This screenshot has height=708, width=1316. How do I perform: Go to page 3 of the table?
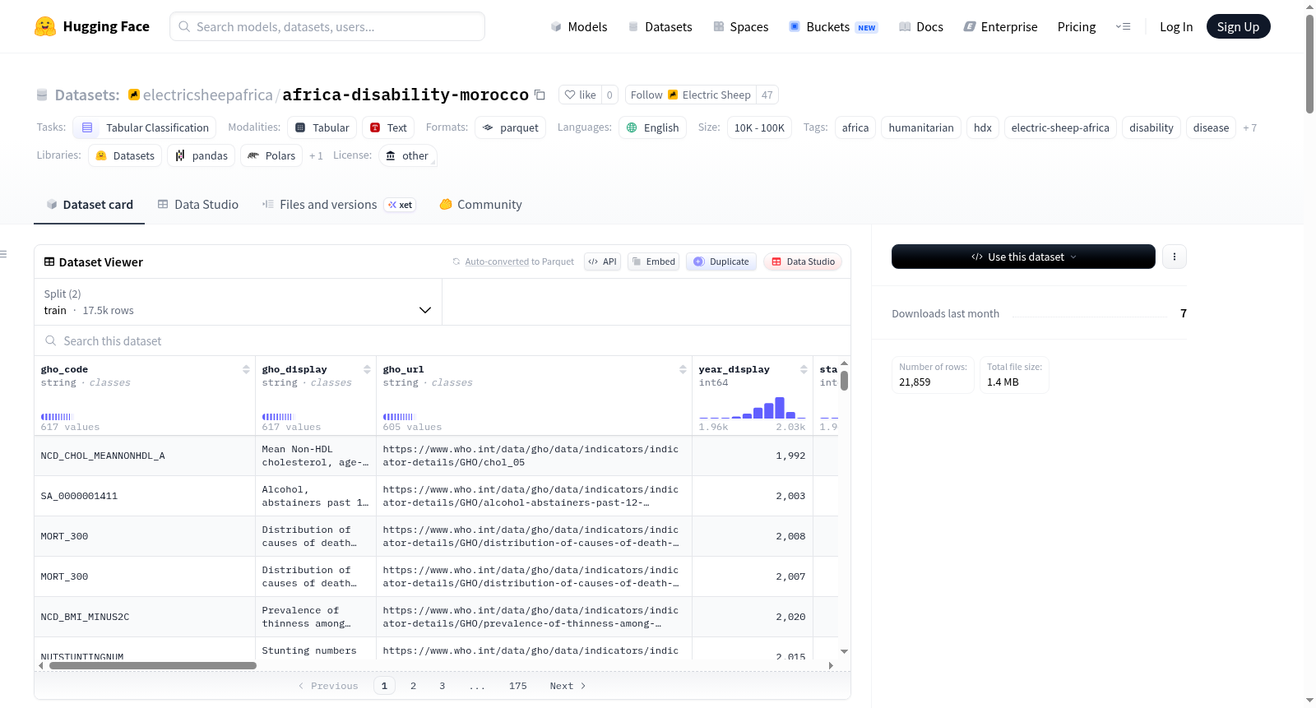point(442,686)
